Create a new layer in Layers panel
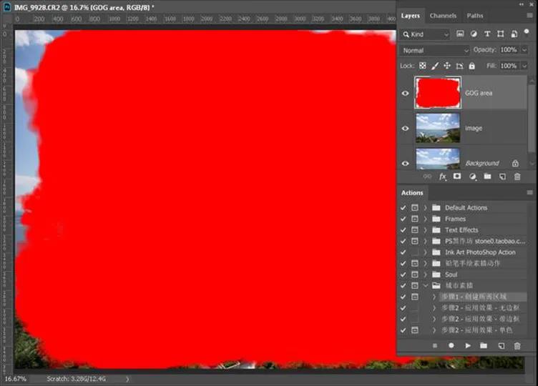Viewport: 538px width, 386px height. tap(502, 177)
